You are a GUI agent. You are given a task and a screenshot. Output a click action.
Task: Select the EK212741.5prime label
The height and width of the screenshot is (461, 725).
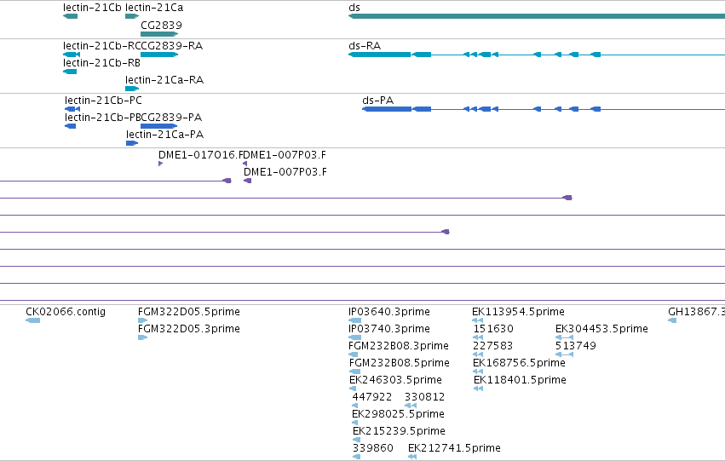point(455,448)
